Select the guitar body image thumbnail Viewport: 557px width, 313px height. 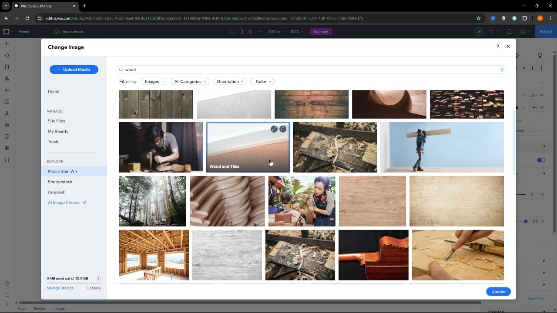click(x=373, y=255)
